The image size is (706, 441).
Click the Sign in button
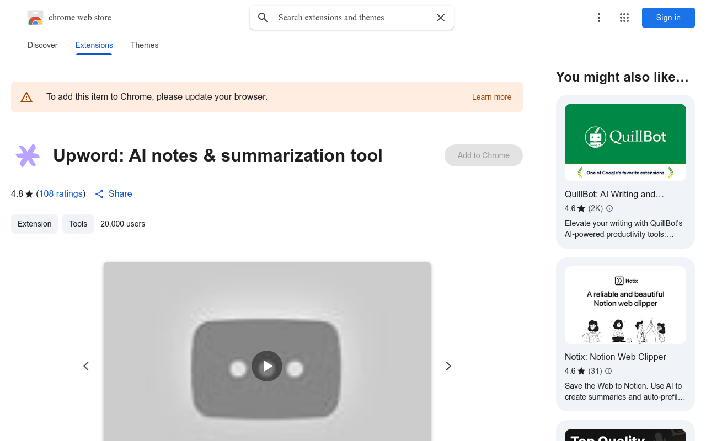click(x=668, y=18)
